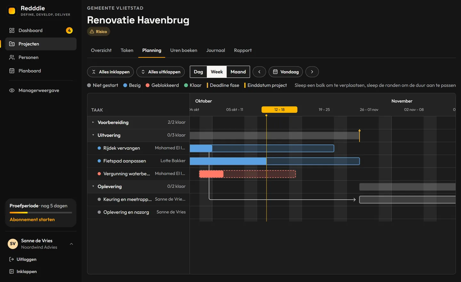461x282 pixels.
Task: Jump to Vandaag in the timeline
Action: tap(286, 72)
